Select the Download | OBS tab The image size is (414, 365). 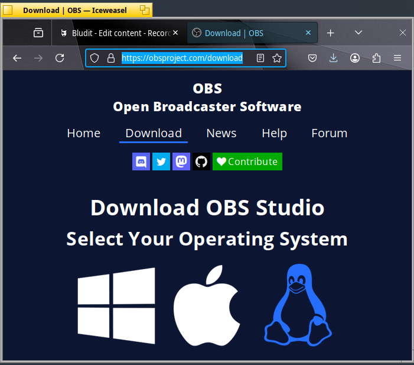252,33
